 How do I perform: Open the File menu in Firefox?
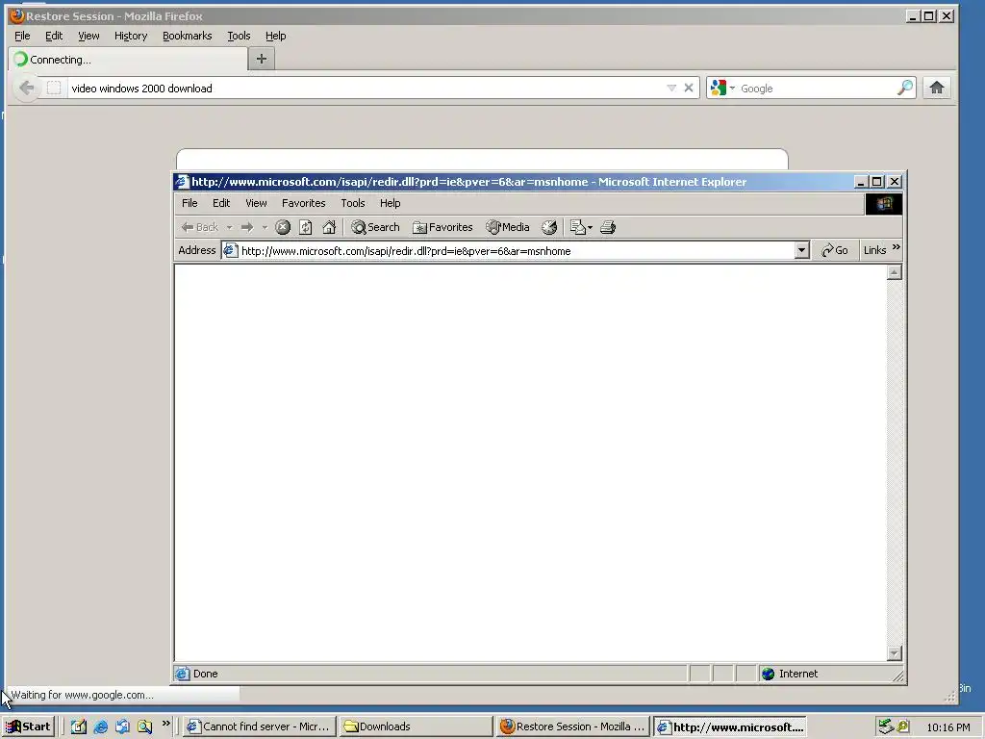pos(22,36)
